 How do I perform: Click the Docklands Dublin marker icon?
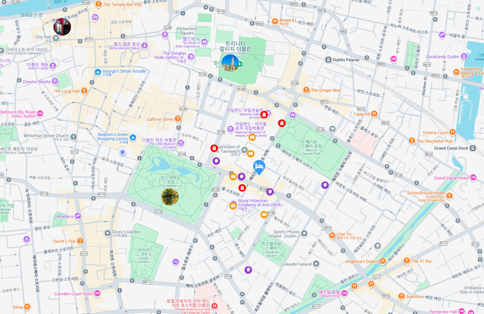464,56
